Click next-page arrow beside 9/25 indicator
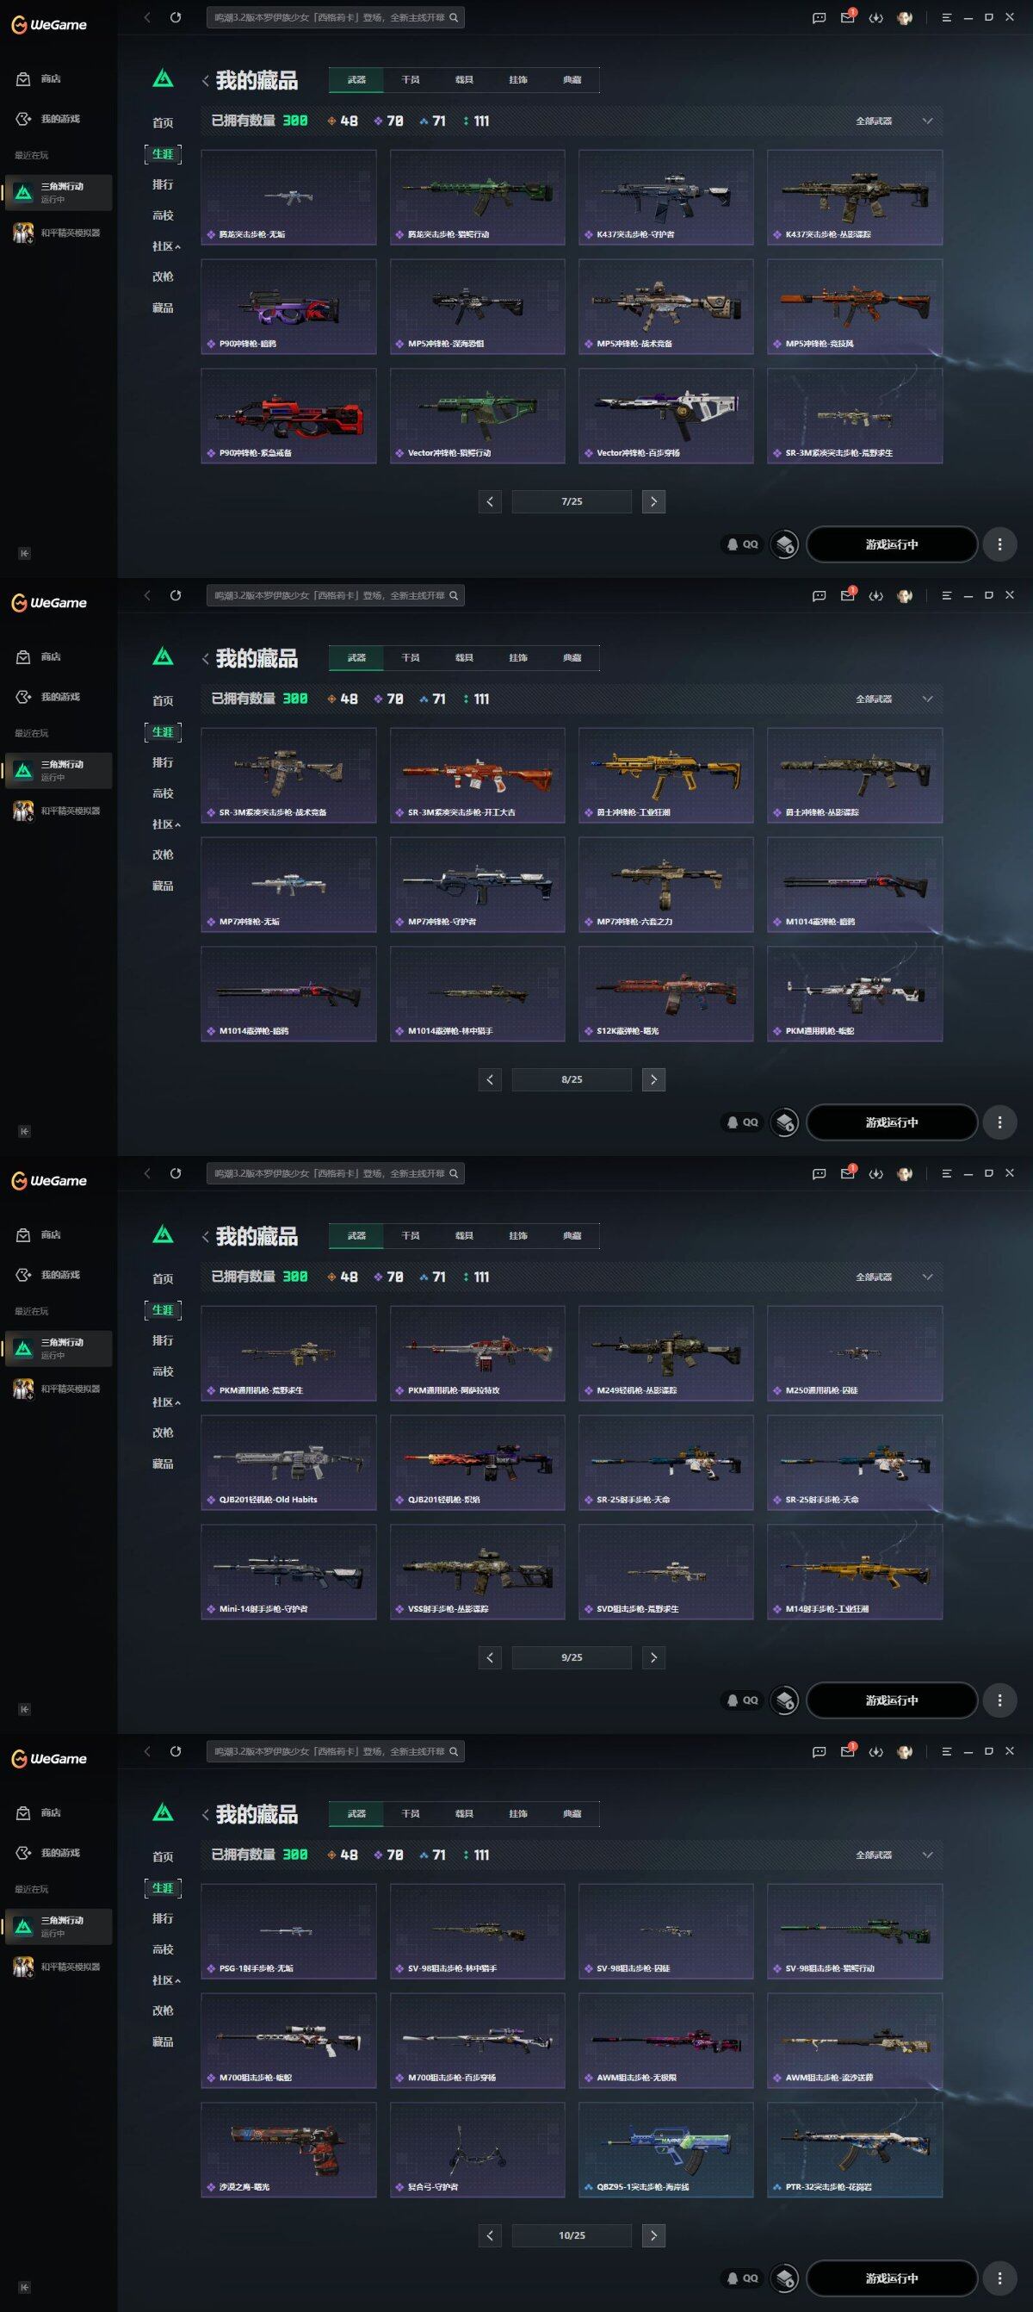 click(653, 1657)
